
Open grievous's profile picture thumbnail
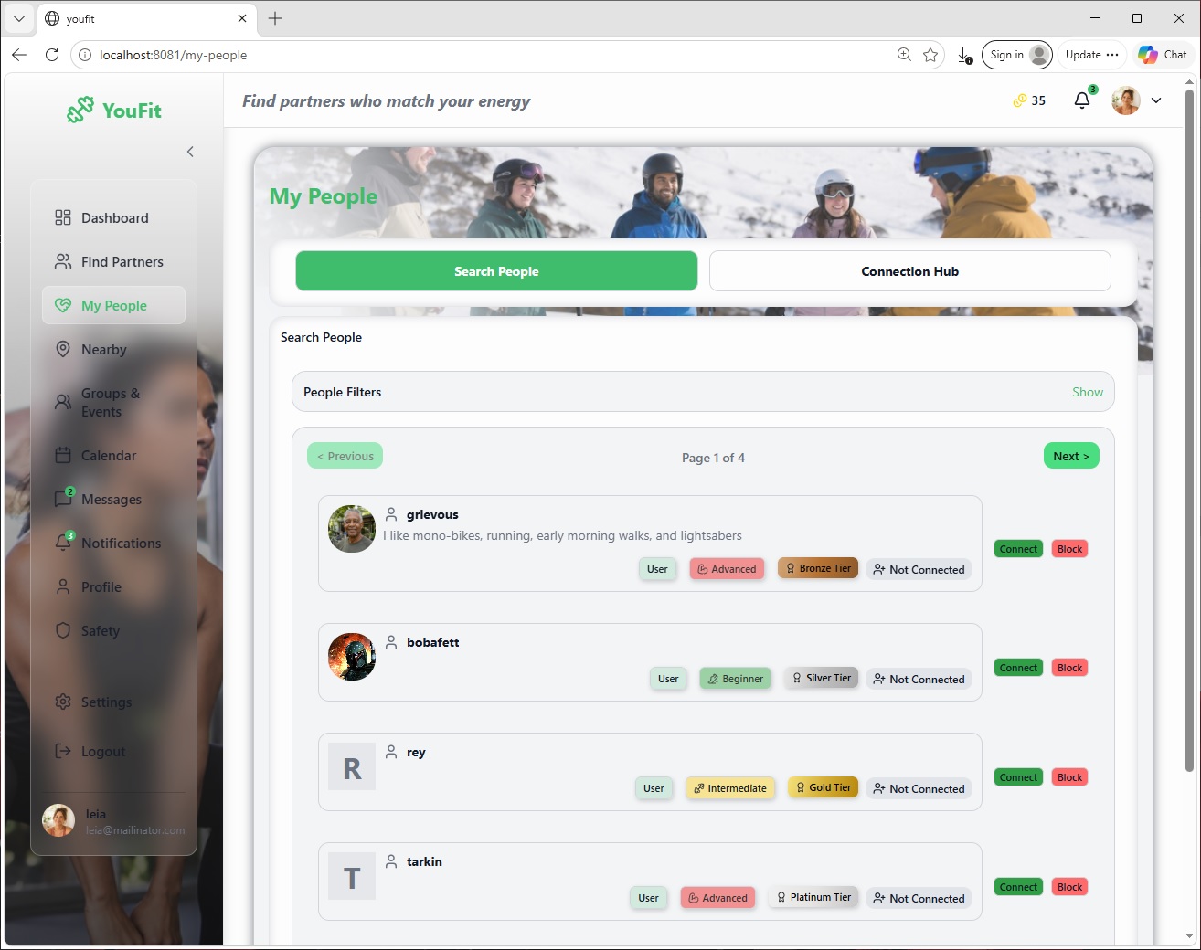352,529
